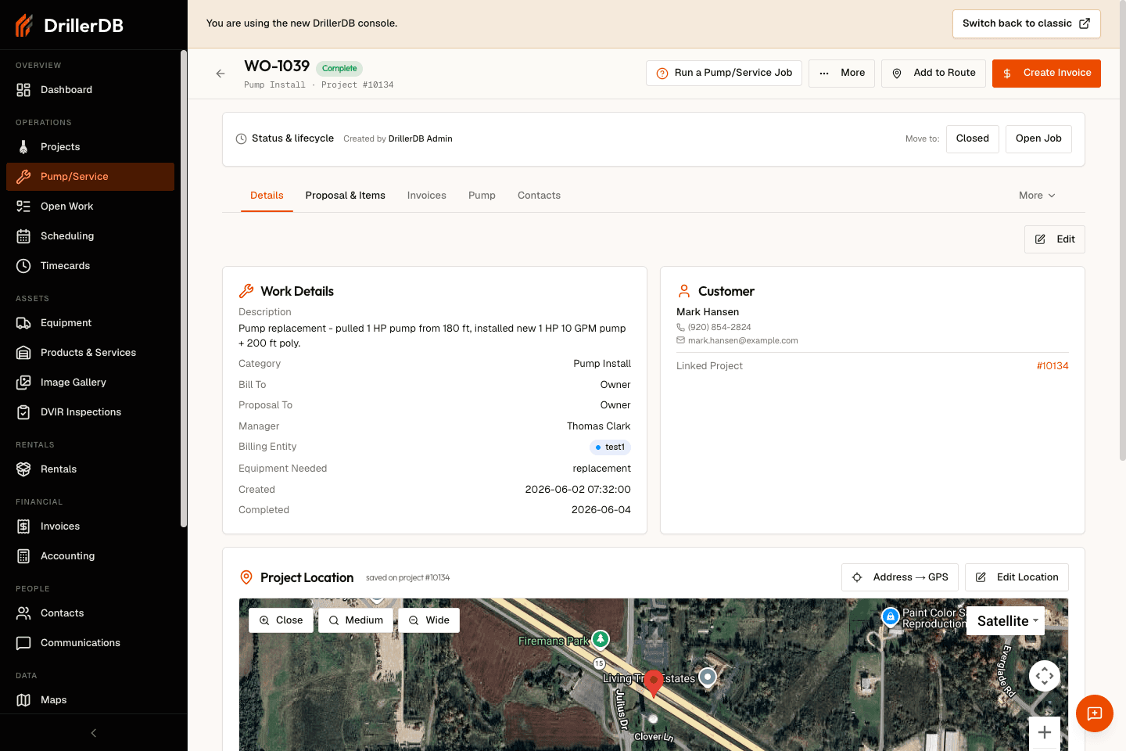This screenshot has width=1126, height=751.
Task: Click the back arrow beside WO-1039
Action: [221, 74]
